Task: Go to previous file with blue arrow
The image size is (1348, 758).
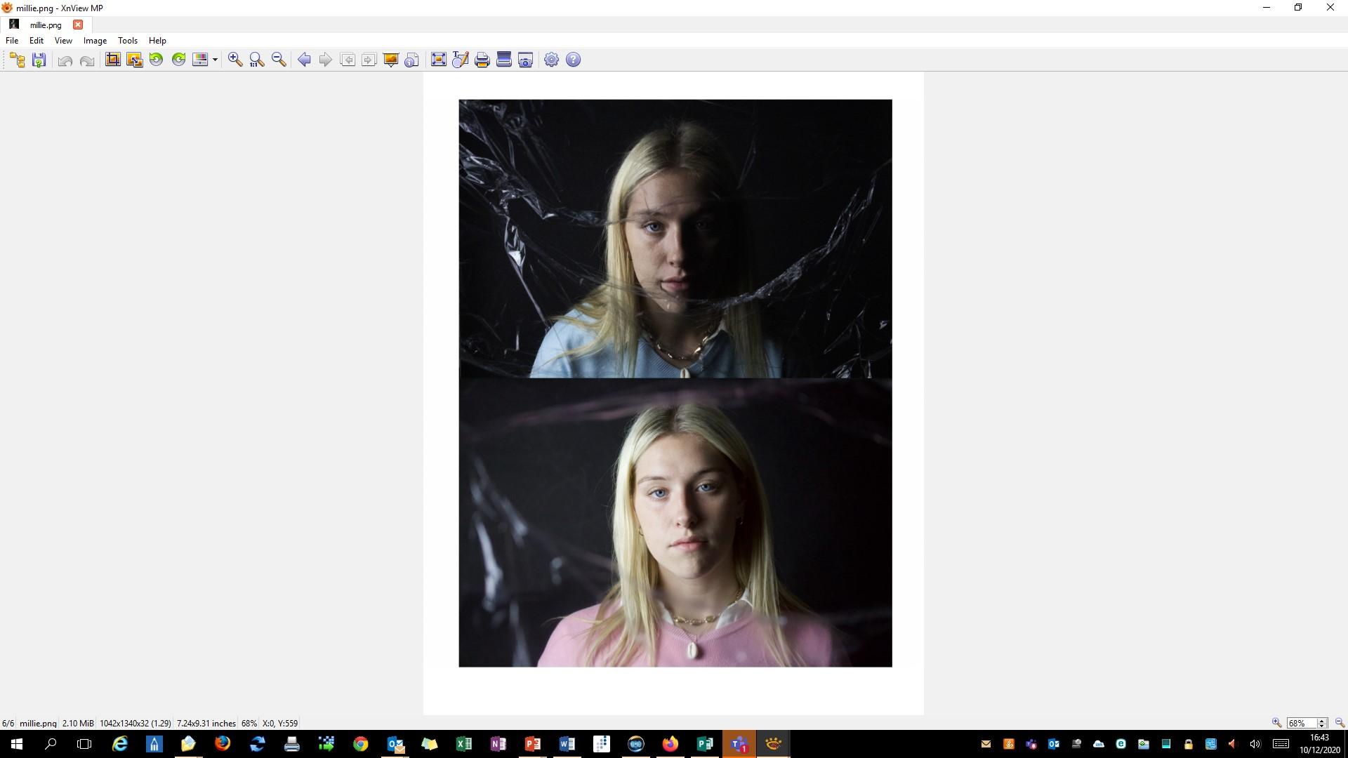Action: [x=304, y=60]
